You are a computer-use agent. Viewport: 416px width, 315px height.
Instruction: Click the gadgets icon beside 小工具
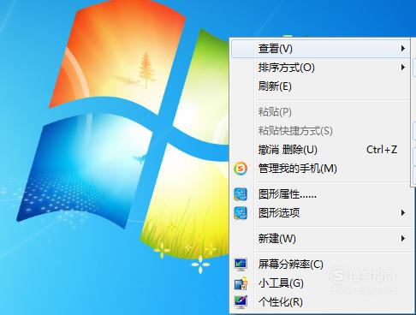(x=241, y=283)
